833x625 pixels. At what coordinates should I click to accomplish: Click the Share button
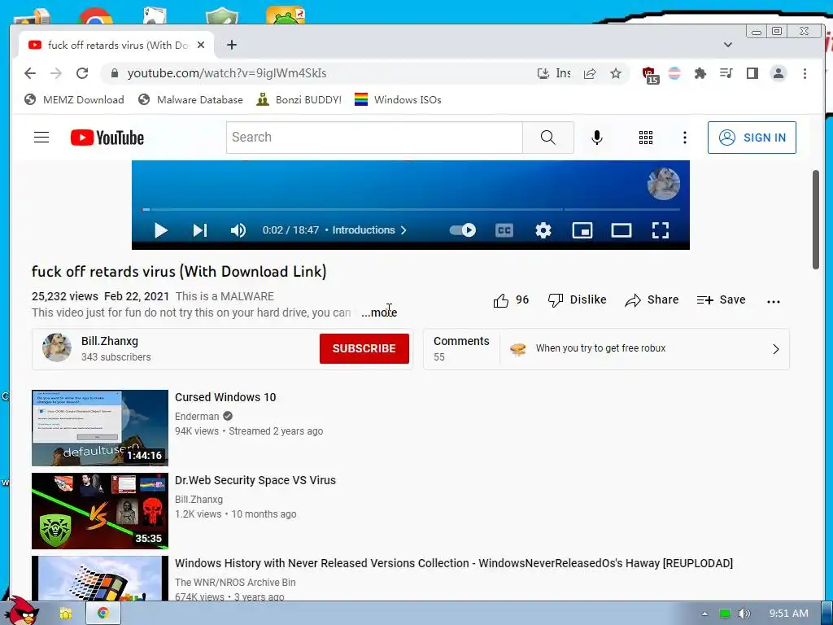point(652,300)
